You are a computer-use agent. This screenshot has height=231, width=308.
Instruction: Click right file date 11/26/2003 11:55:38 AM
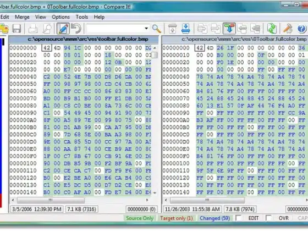pos(193,209)
